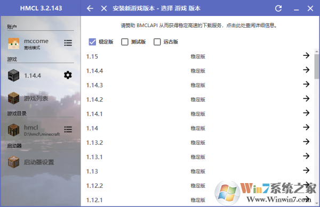Select version 1.13.2 row text
The height and width of the screenshot is (207, 320).
click(94, 143)
